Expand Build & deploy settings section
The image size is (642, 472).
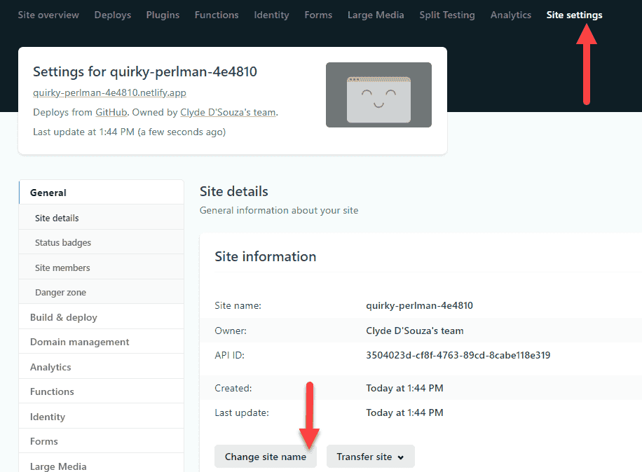click(101, 317)
